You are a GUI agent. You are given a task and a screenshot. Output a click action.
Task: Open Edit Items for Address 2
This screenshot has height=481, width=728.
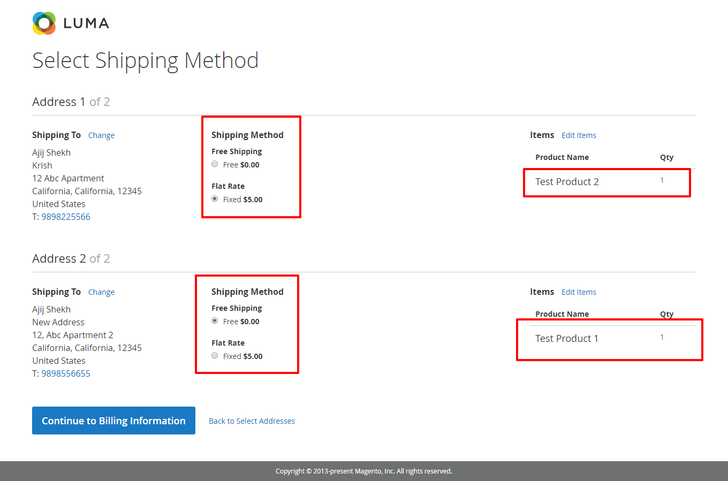[x=579, y=292]
